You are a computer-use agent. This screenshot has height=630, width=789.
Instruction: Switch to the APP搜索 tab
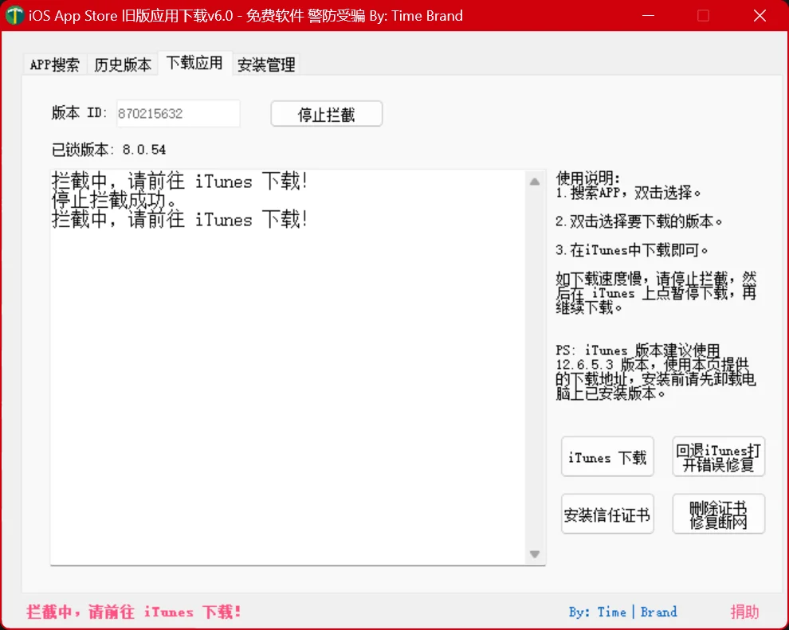[x=54, y=64]
